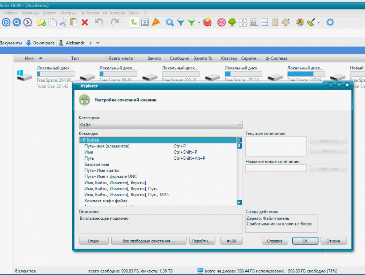Image resolution: width=365 pixels, height=275 pixels.
Task: Click the commands list scrollbar down arrow
Action: pos(239,203)
